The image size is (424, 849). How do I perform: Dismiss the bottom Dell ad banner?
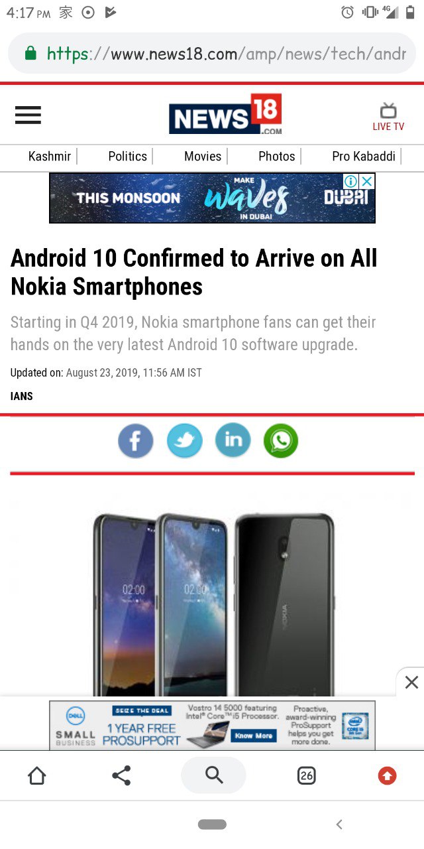click(411, 682)
